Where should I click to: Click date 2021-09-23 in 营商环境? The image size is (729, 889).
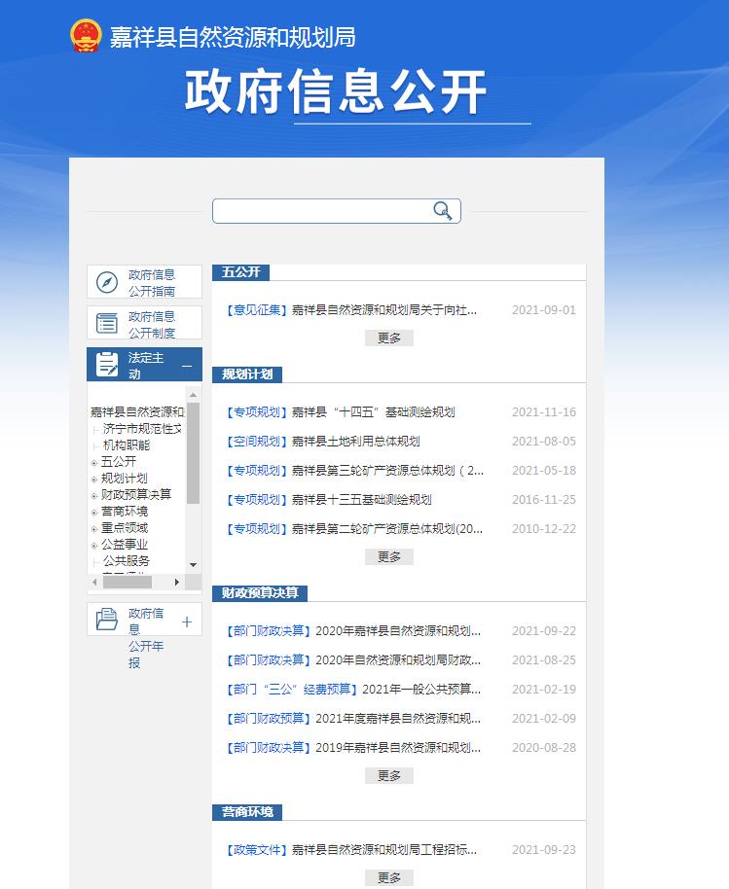544,850
